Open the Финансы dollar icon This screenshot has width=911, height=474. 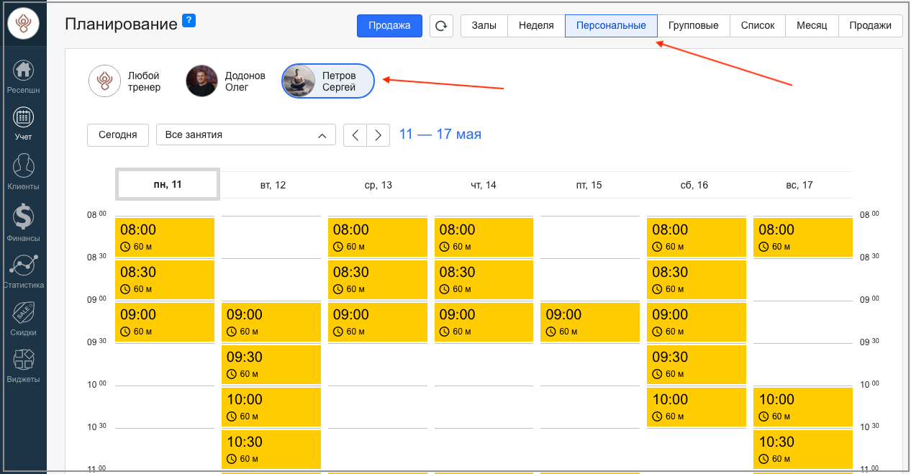point(24,217)
